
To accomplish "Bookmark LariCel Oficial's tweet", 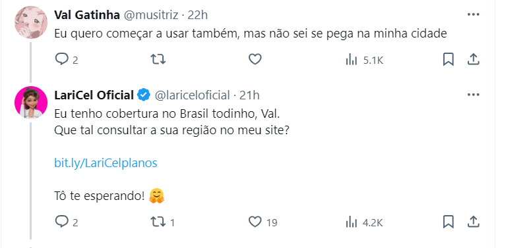I will pos(448,222).
